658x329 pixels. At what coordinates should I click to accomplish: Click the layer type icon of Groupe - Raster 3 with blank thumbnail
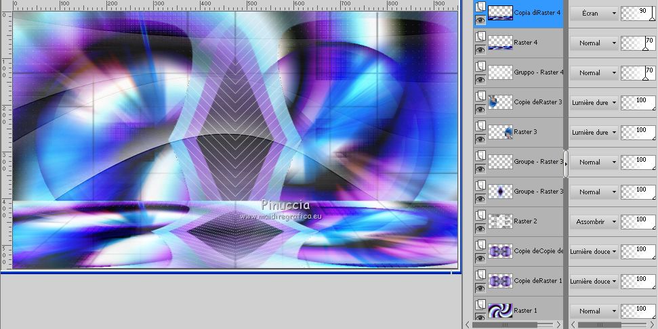click(x=480, y=156)
